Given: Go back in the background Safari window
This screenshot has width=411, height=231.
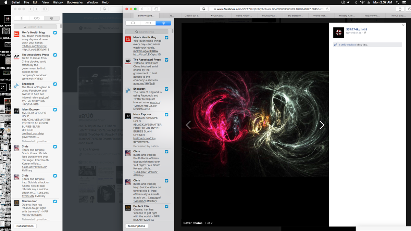Looking at the screenshot, I should click(x=30, y=9).
